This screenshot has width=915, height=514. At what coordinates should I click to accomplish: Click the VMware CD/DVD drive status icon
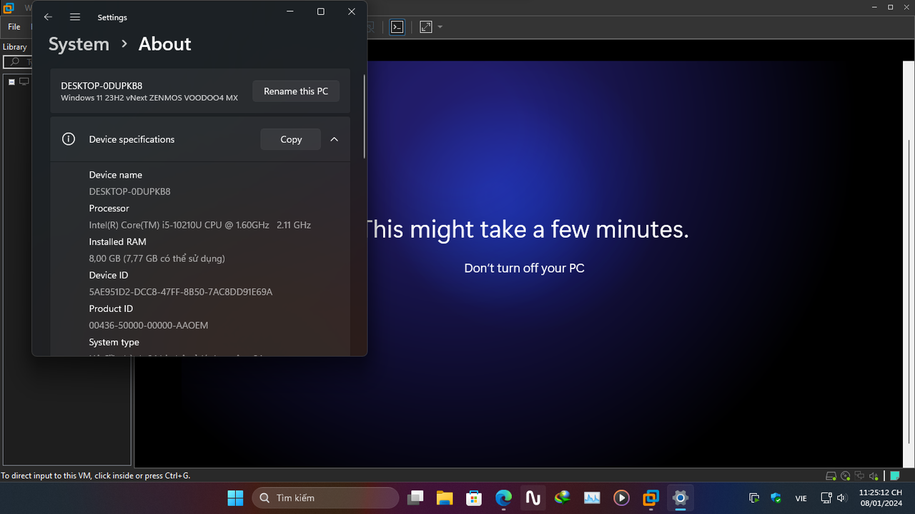coord(846,476)
